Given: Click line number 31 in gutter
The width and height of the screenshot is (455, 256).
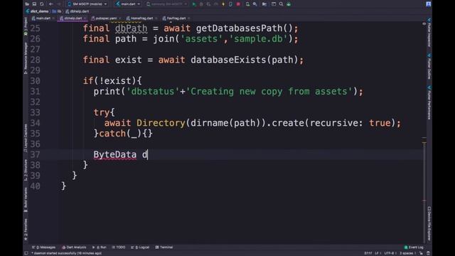Looking at the screenshot, I should point(35,92).
